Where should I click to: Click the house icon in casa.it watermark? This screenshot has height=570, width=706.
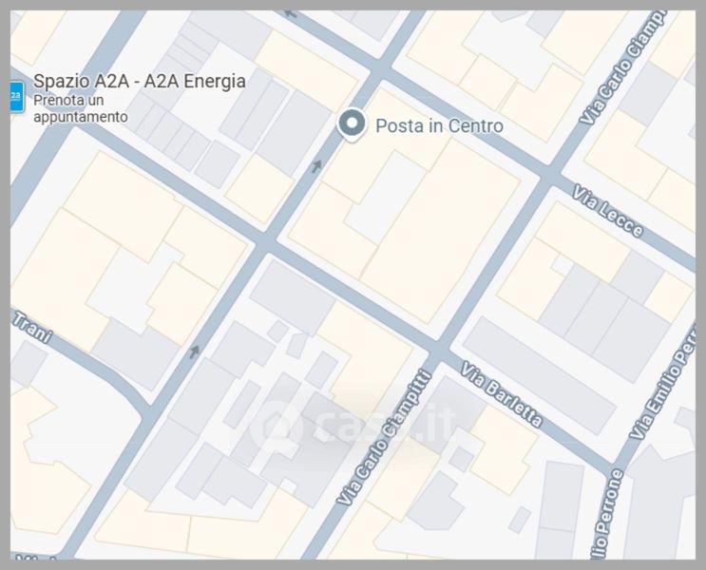click(x=279, y=424)
